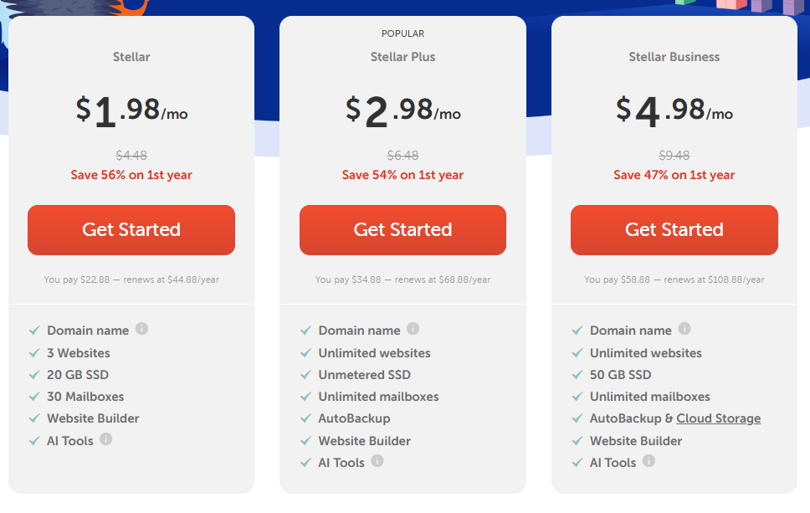Click Save 47% on 1st year text
This screenshot has width=810, height=513.
[674, 175]
